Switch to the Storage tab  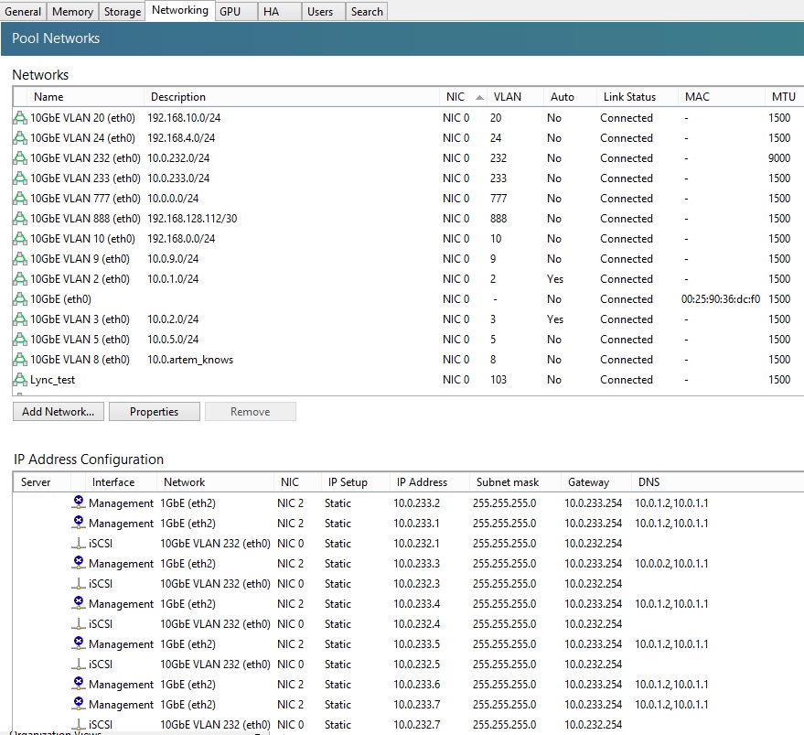click(x=122, y=11)
